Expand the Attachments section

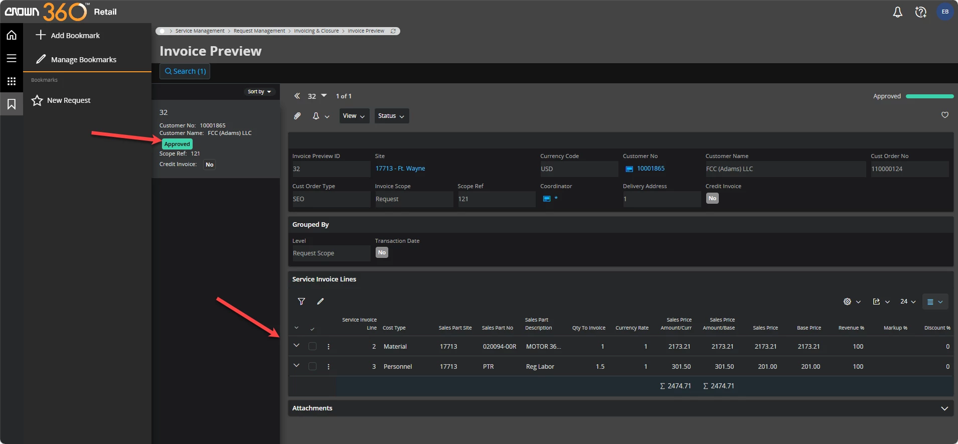pos(944,408)
